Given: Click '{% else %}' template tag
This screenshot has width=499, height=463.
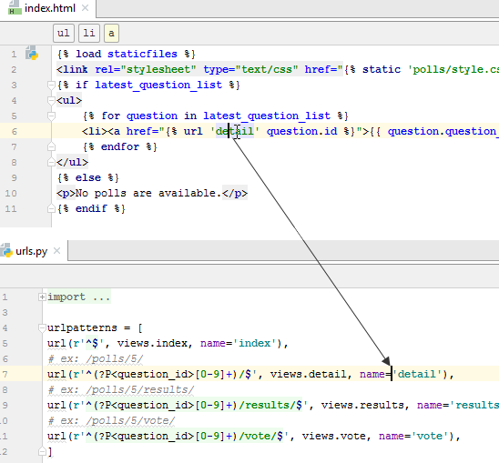Looking at the screenshot, I should (88, 177).
